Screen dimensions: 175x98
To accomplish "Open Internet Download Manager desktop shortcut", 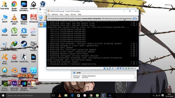I will 14,46.
